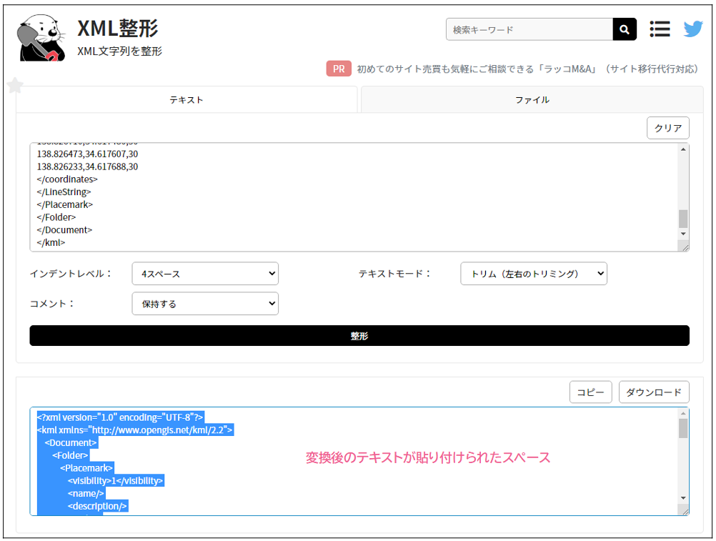
Task: Click the magnifier search button
Action: pos(624,29)
